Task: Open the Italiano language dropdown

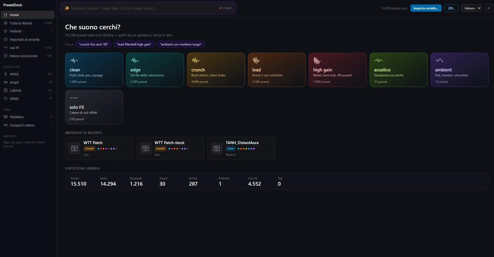Action: (471, 8)
